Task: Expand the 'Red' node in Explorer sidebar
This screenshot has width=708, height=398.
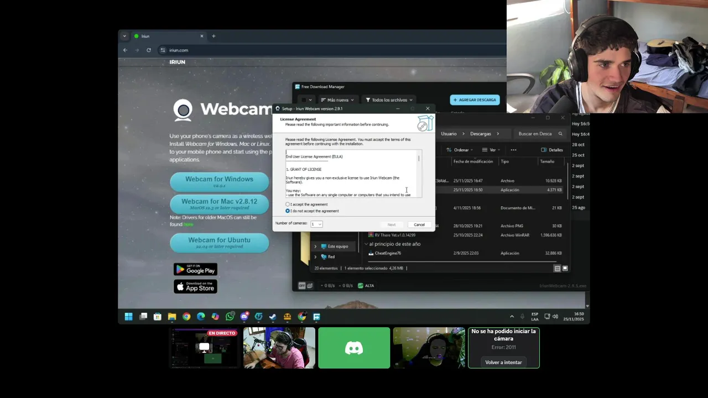Action: tap(315, 257)
